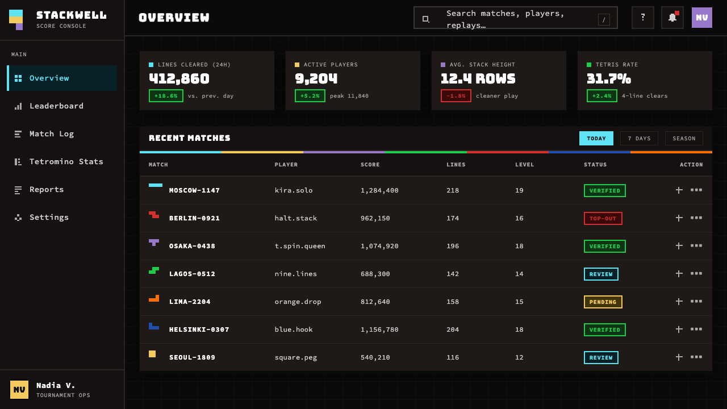Click the Score column header
The image size is (727, 409).
370,165
